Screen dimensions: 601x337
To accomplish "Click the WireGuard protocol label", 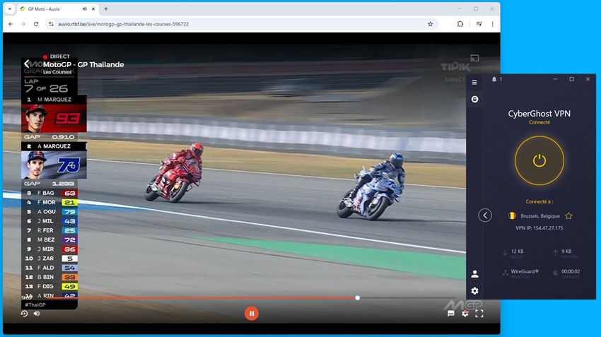I will 525,271.
